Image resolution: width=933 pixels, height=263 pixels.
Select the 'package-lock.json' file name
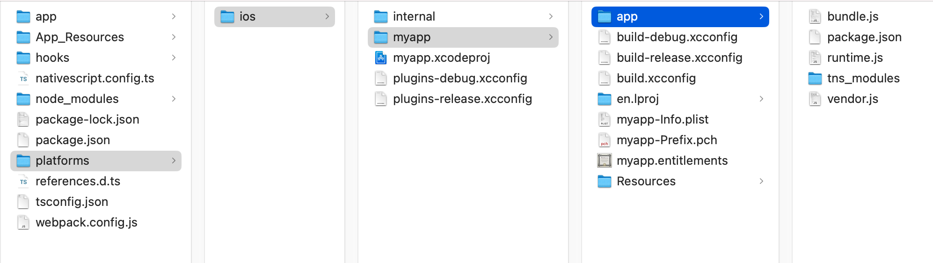87,119
